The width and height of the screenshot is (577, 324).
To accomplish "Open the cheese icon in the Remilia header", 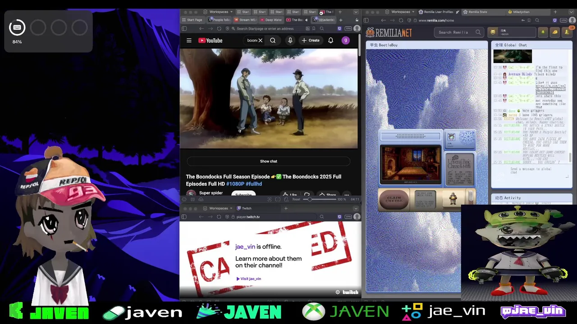I will (555, 32).
